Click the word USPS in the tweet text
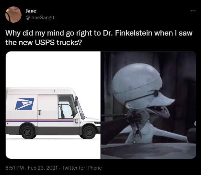 45,42
